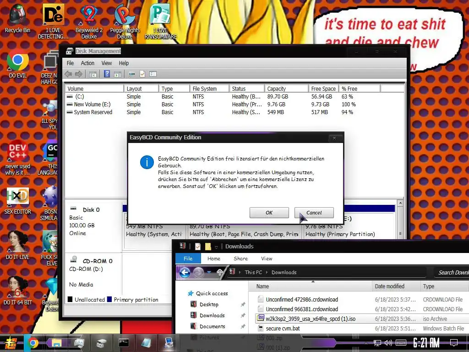The image size is (469, 352).
Task: Select Desktop in the navigation pane
Action: (209, 304)
